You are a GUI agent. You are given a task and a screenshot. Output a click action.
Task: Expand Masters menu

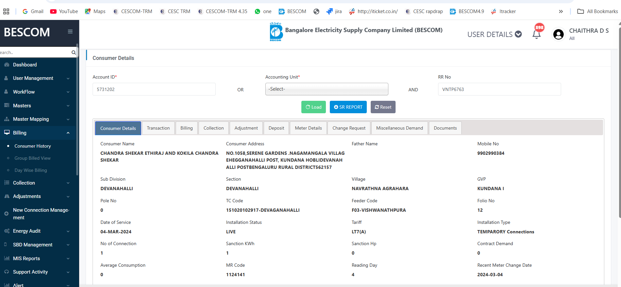(38, 106)
